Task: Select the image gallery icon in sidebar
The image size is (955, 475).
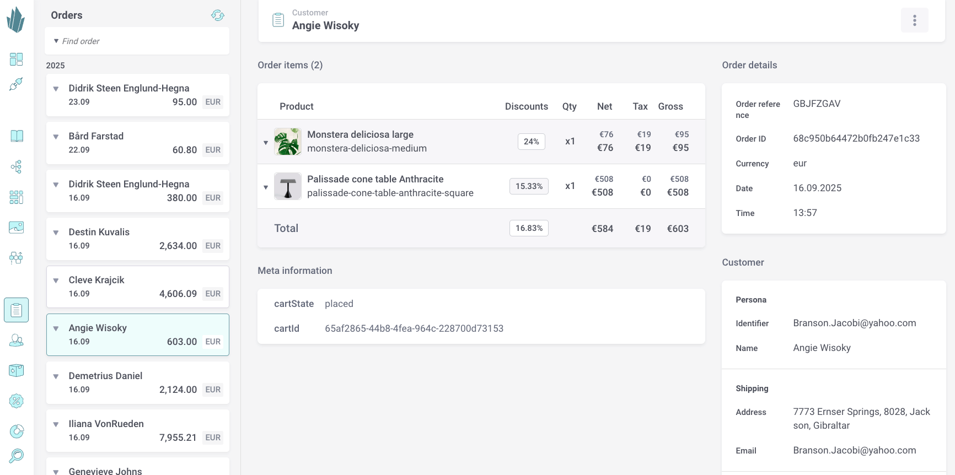Action: click(x=17, y=227)
